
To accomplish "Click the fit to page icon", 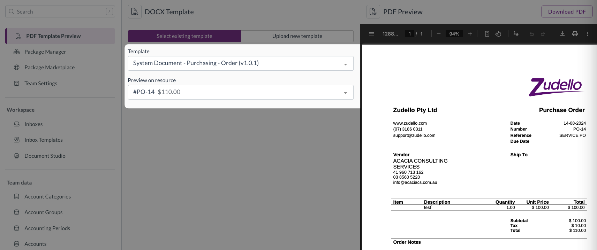I will 487,34.
